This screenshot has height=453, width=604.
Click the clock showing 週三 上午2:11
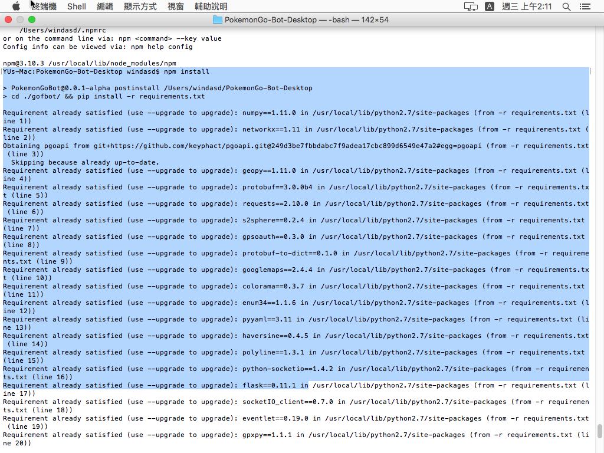click(527, 6)
